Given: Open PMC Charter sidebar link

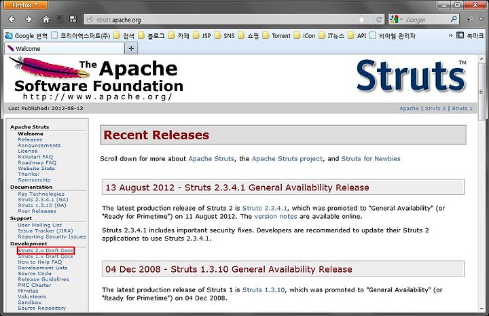Looking at the screenshot, I should pyautogui.click(x=35, y=285).
